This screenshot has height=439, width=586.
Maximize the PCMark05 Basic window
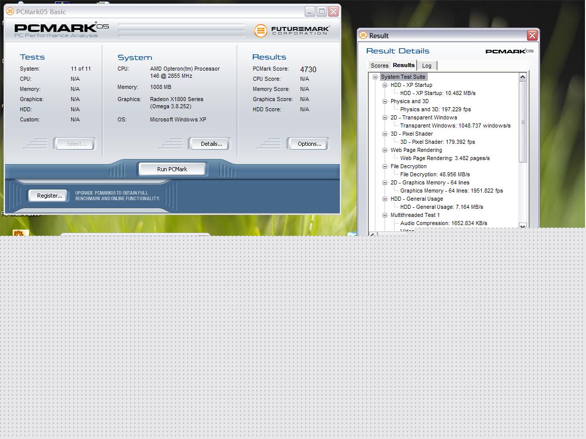pyautogui.click(x=322, y=12)
